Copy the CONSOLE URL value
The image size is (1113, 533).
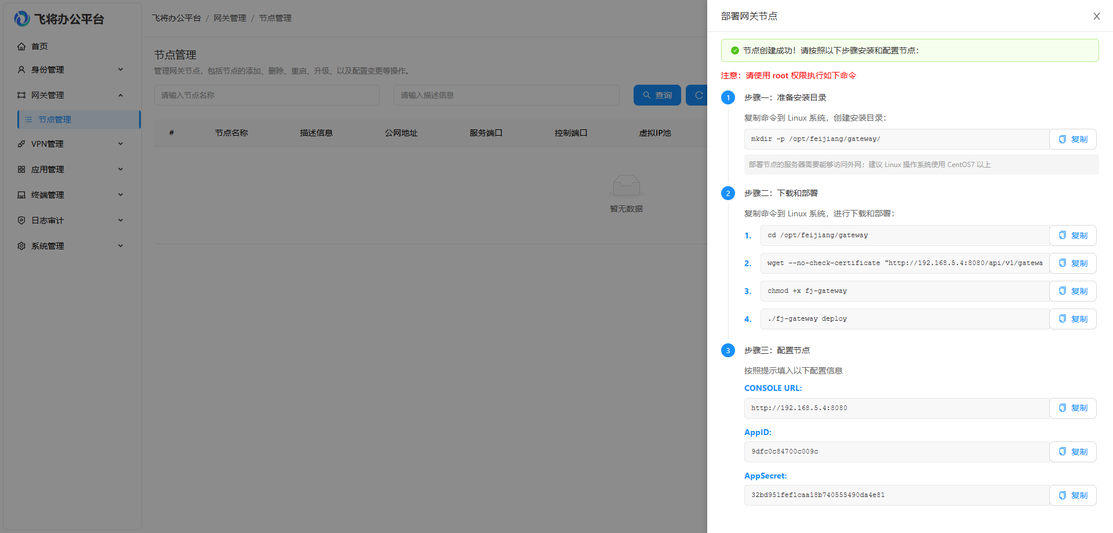coord(1072,408)
